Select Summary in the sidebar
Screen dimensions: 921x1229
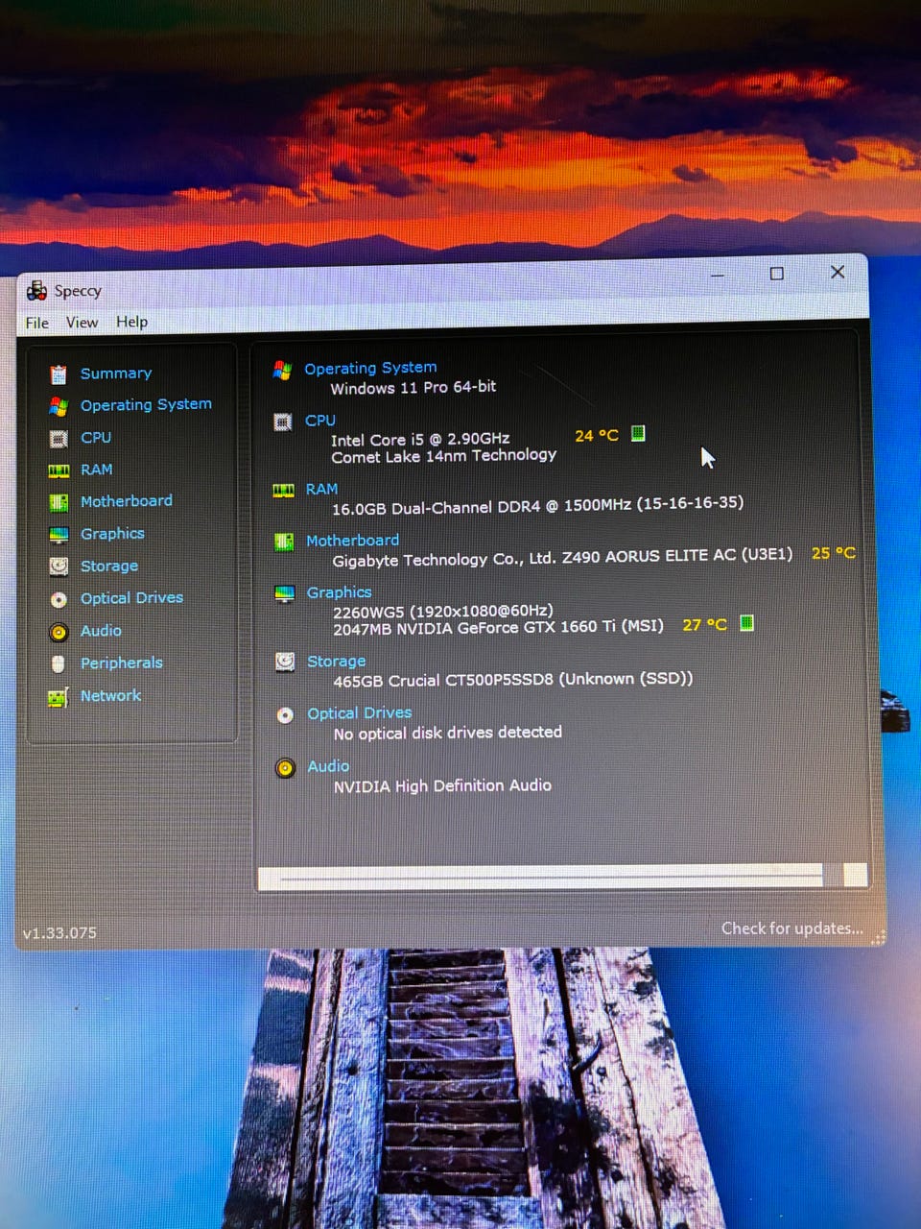click(x=116, y=374)
